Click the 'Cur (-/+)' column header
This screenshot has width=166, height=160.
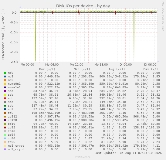pos(47,69)
